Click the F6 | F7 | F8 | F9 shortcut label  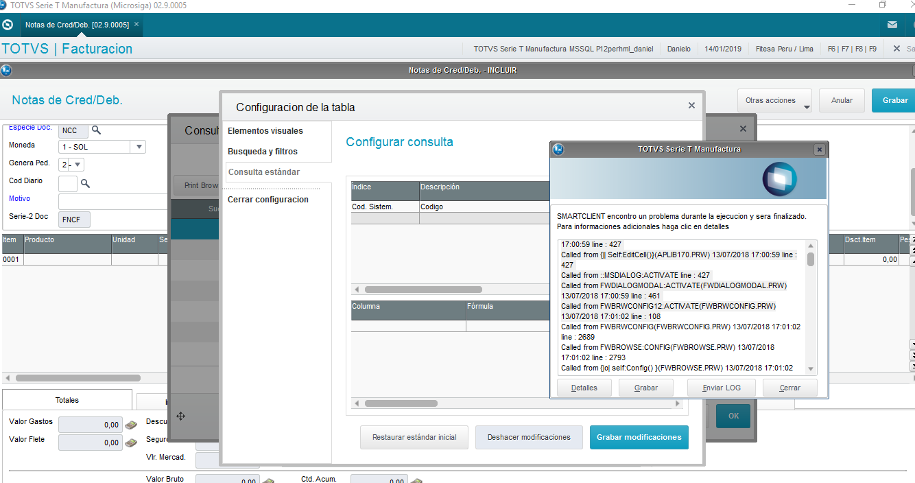[852, 49]
